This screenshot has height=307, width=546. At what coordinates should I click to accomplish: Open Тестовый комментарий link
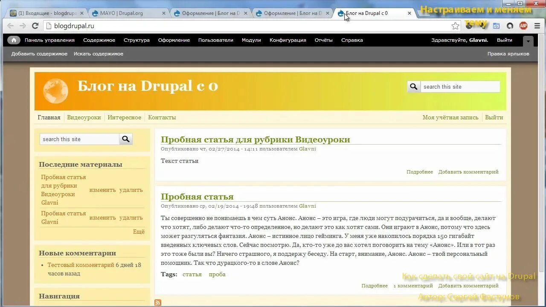[81, 265]
